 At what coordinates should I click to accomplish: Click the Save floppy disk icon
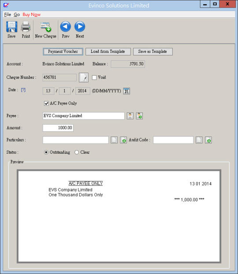[x=11, y=27]
